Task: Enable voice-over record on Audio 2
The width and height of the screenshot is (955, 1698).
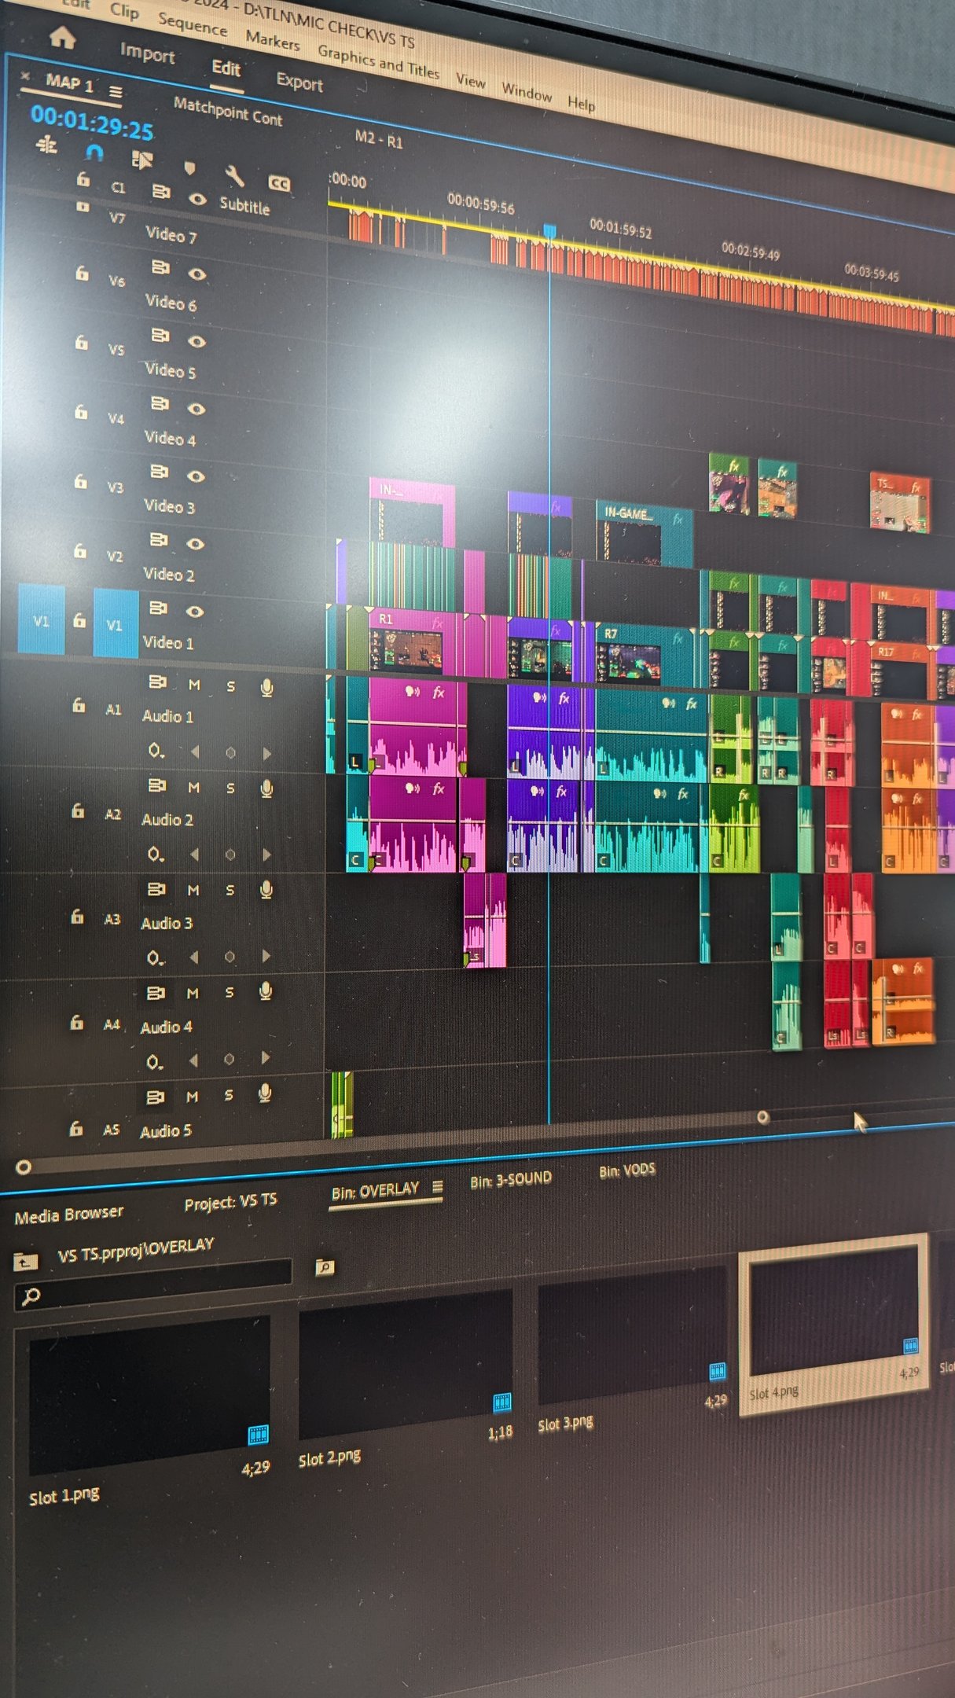Action: coord(266,788)
